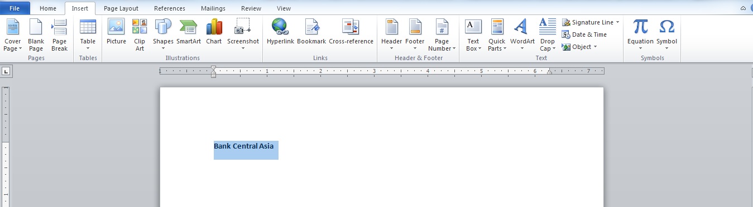This screenshot has height=207, width=753.
Task: Insert a SmartArt graphic
Action: coord(189,32)
